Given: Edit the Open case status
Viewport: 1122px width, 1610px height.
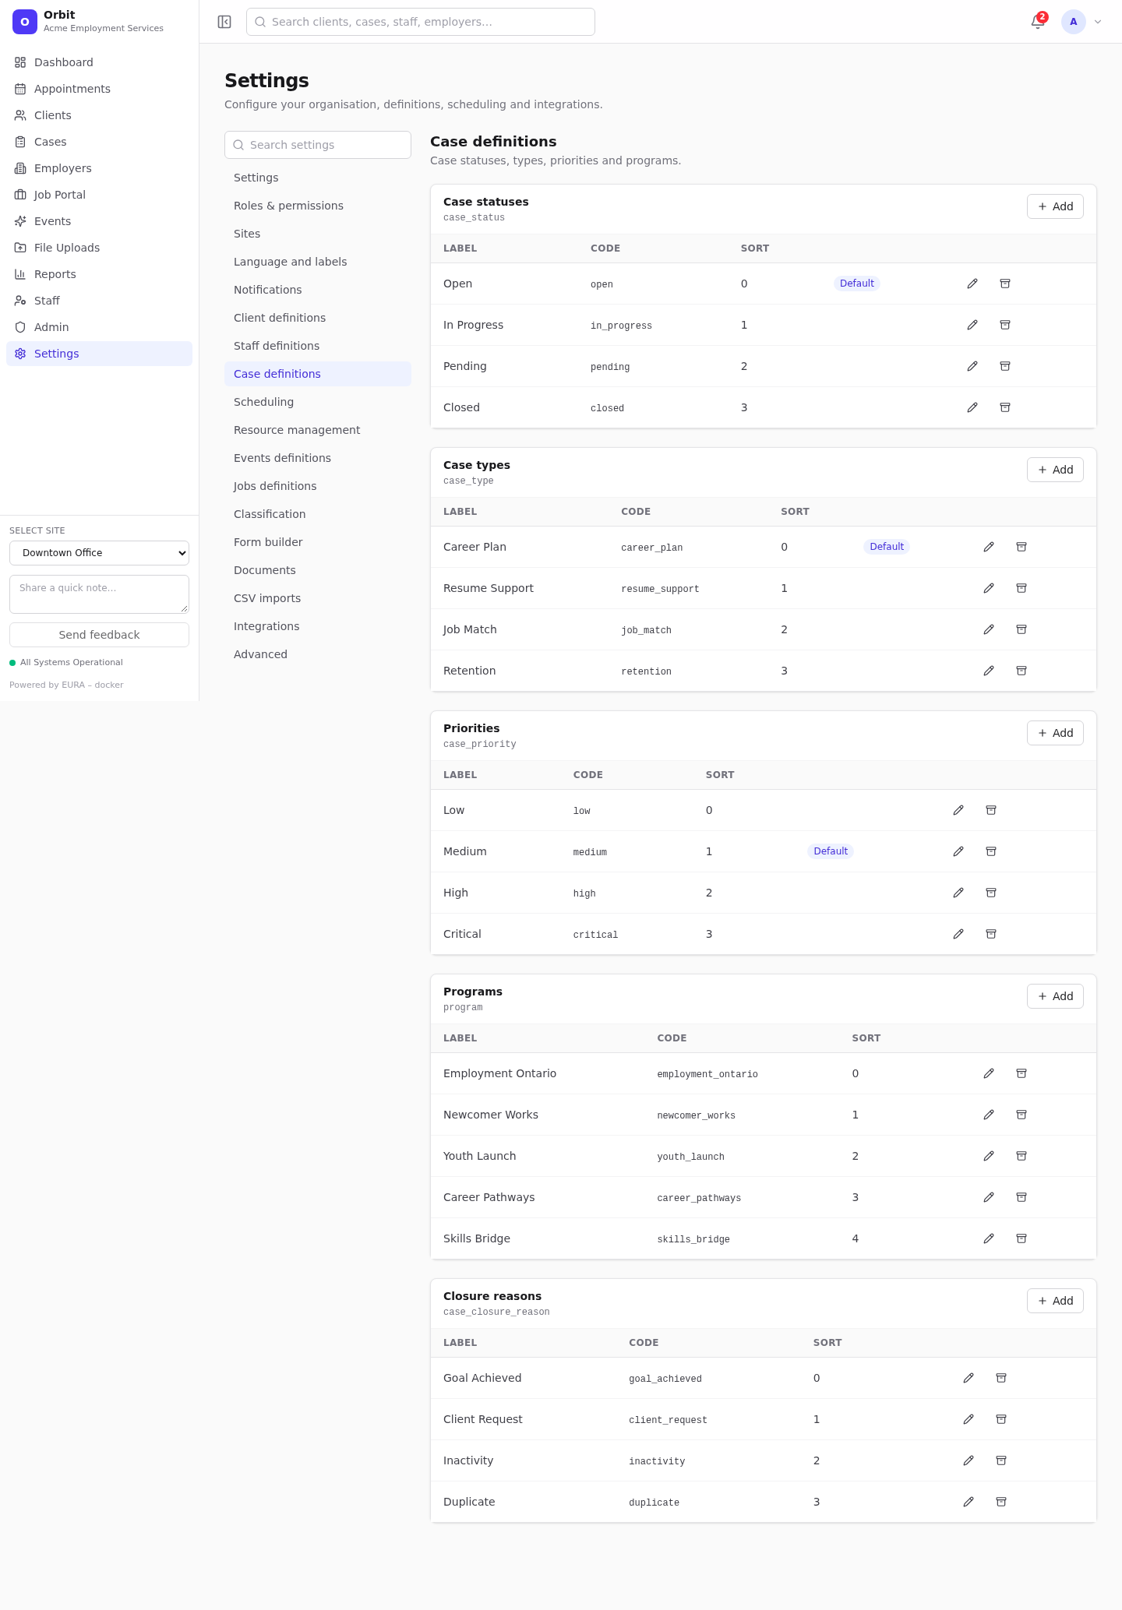Looking at the screenshot, I should pyautogui.click(x=972, y=284).
